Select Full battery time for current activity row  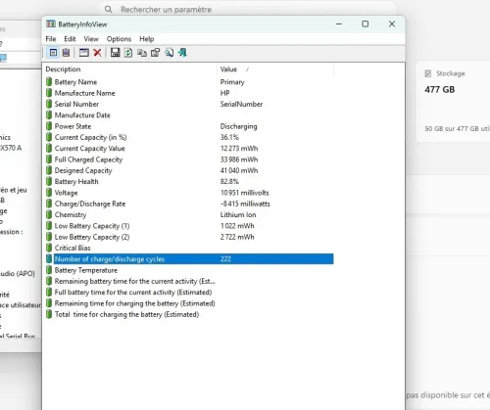point(189,293)
